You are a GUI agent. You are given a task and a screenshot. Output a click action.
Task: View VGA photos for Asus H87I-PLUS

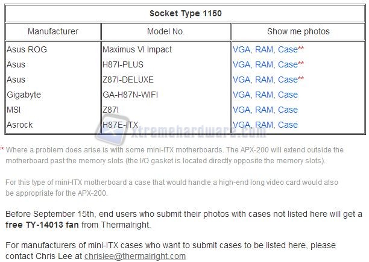click(x=241, y=64)
